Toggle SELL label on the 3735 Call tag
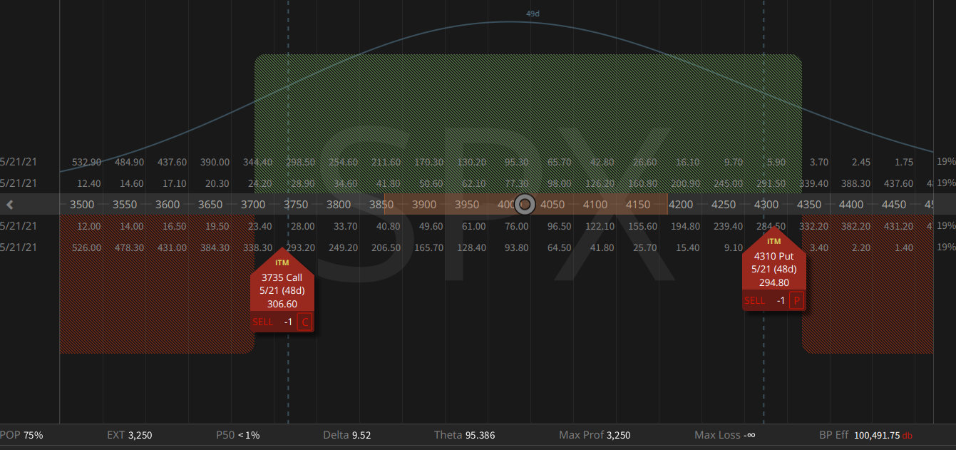956x450 pixels. (x=263, y=322)
